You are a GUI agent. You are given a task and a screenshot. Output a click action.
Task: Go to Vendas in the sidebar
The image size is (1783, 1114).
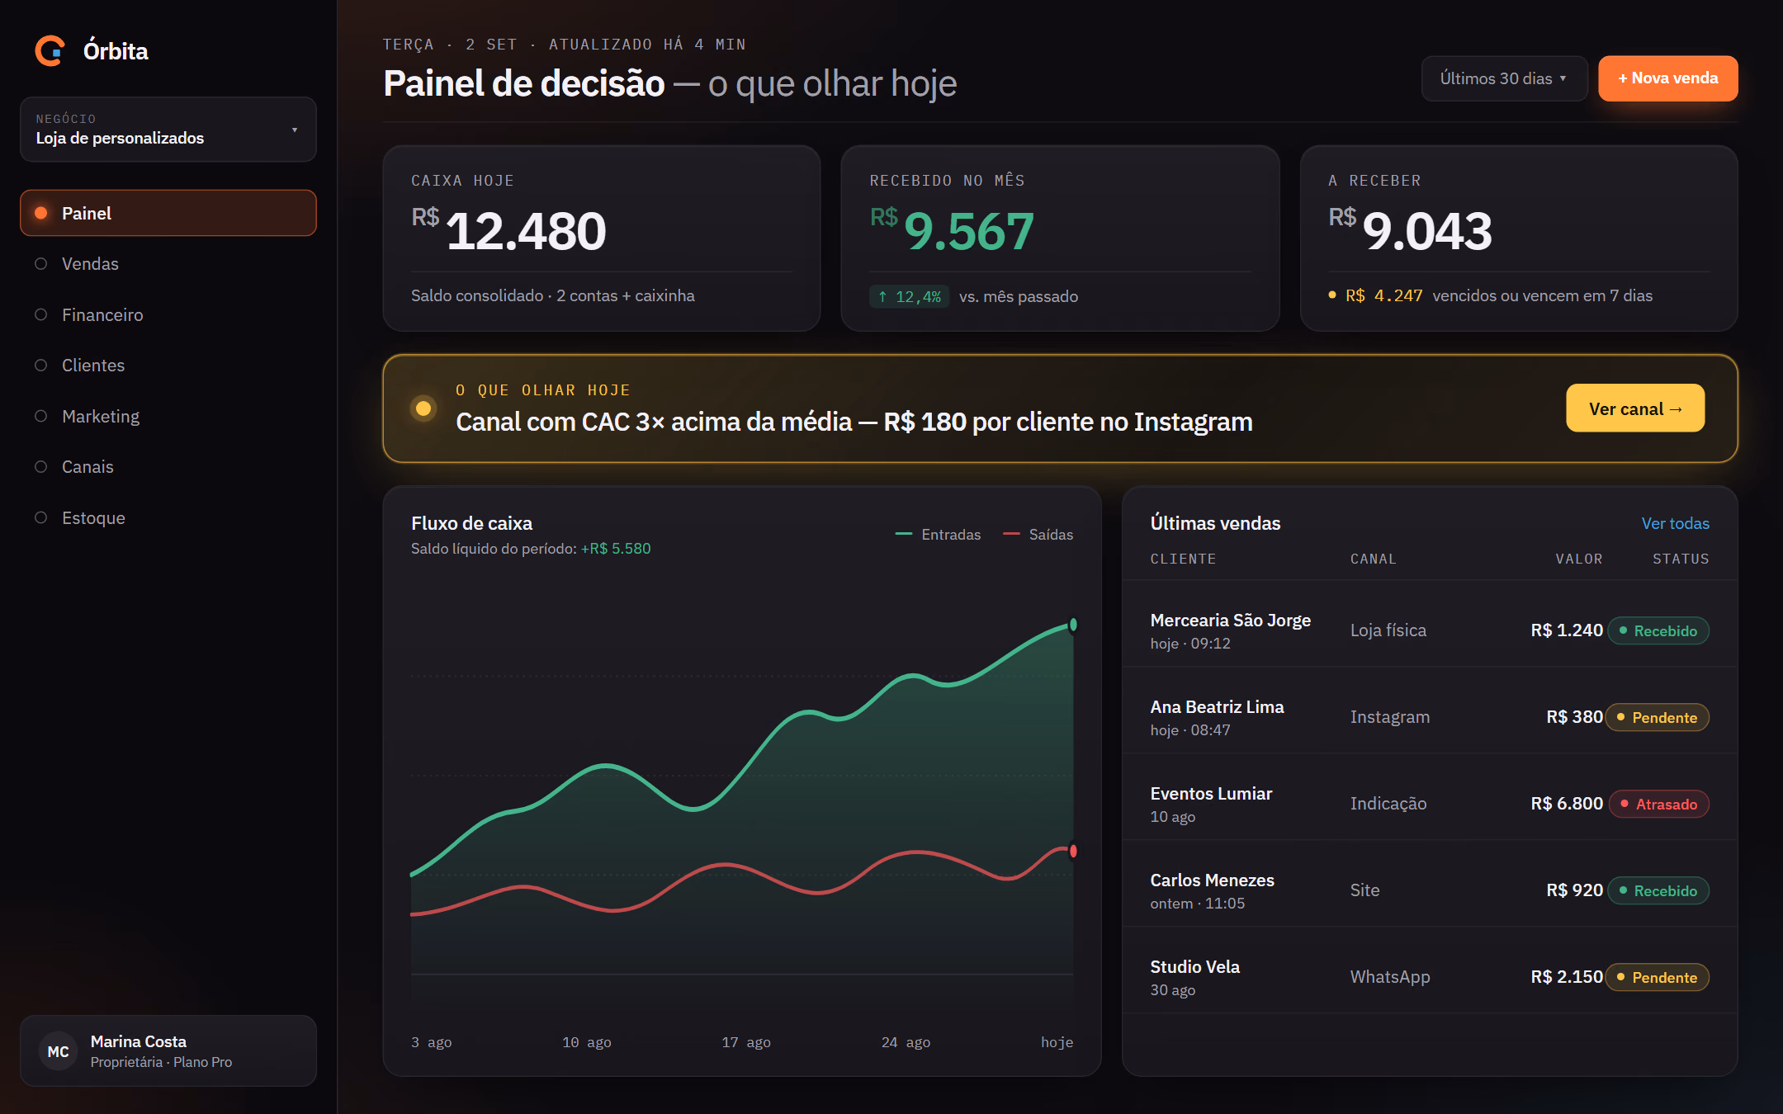(x=168, y=264)
